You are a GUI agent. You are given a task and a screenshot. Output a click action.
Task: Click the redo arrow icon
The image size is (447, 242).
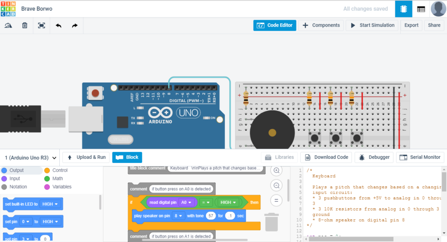[x=75, y=25]
